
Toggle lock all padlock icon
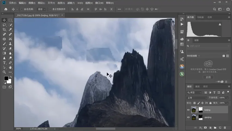(x=210, y=103)
